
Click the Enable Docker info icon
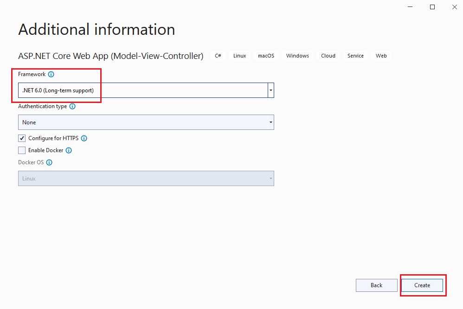[x=69, y=150]
